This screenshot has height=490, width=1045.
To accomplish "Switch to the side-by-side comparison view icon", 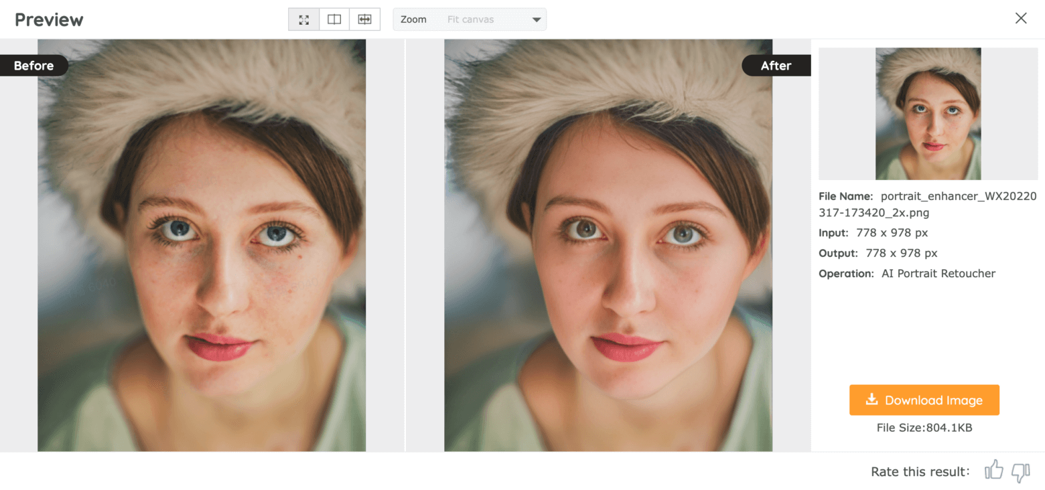I will click(334, 19).
